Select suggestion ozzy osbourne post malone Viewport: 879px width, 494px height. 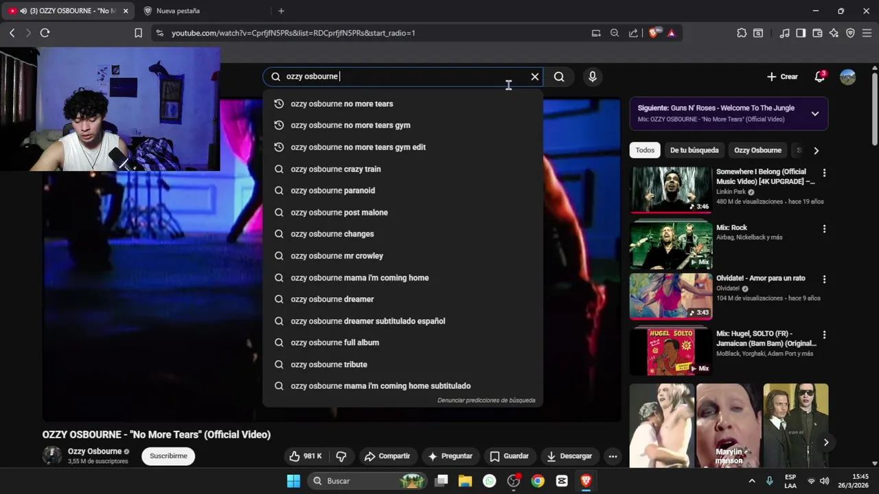[x=403, y=213]
